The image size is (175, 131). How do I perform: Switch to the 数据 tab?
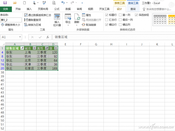(x=68, y=9)
